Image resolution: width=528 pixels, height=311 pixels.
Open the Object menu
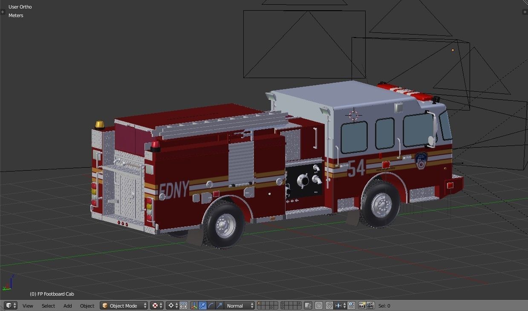coord(87,306)
